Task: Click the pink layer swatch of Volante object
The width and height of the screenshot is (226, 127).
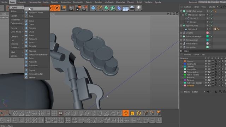Action: click(208, 33)
